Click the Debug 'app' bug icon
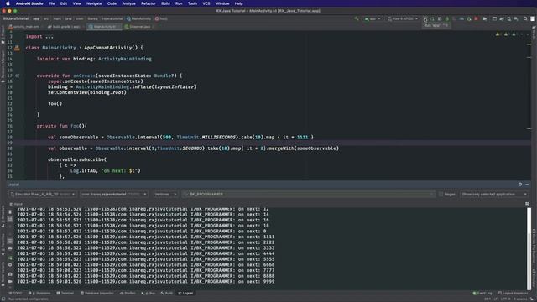Viewport: 537px width, 302px height. tap(447, 18)
